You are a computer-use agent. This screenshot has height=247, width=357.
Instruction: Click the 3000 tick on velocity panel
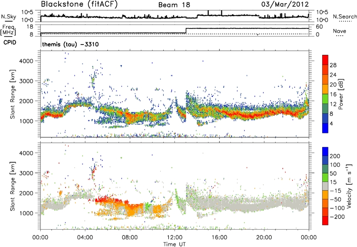(26, 173)
